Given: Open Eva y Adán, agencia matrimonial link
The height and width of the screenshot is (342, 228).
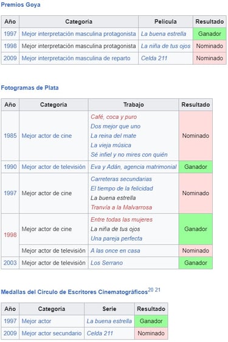Looking at the screenshot, I should coord(133,167).
